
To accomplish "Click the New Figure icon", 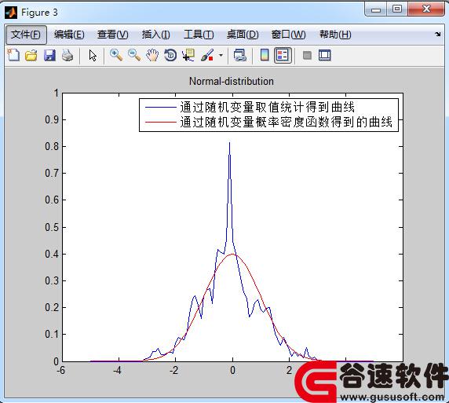I will click(x=13, y=55).
